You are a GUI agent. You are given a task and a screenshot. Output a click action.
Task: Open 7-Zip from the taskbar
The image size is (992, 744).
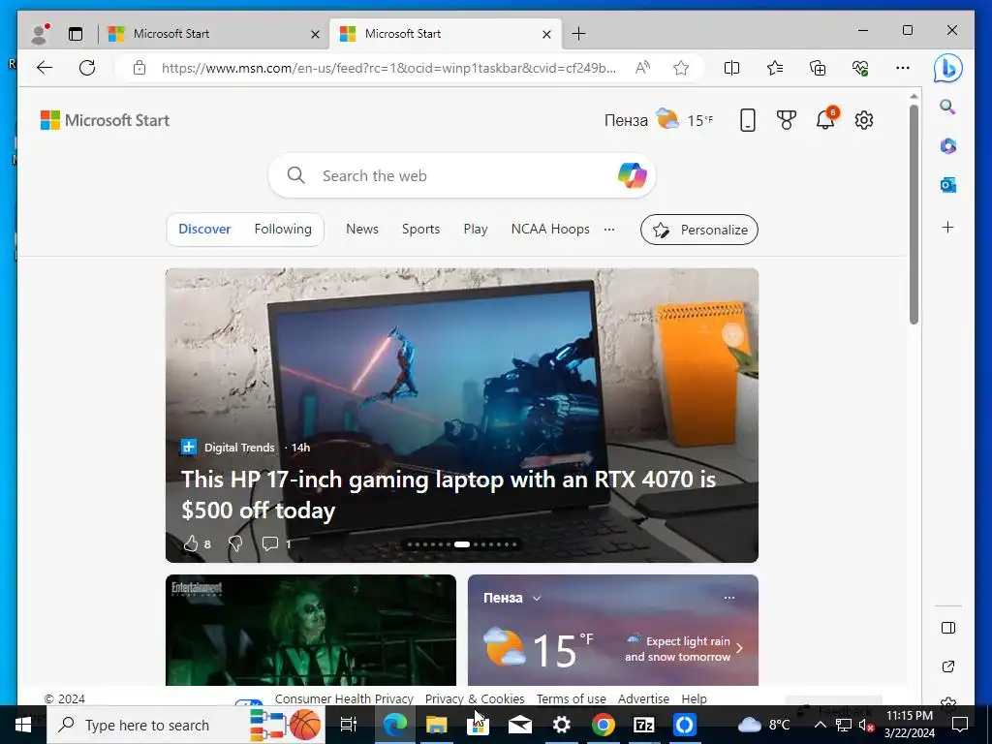pos(644,725)
